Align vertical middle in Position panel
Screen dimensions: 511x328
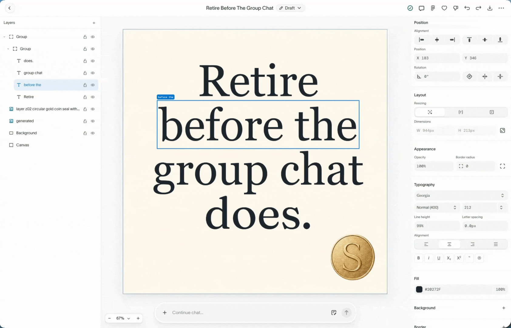tap(485, 40)
